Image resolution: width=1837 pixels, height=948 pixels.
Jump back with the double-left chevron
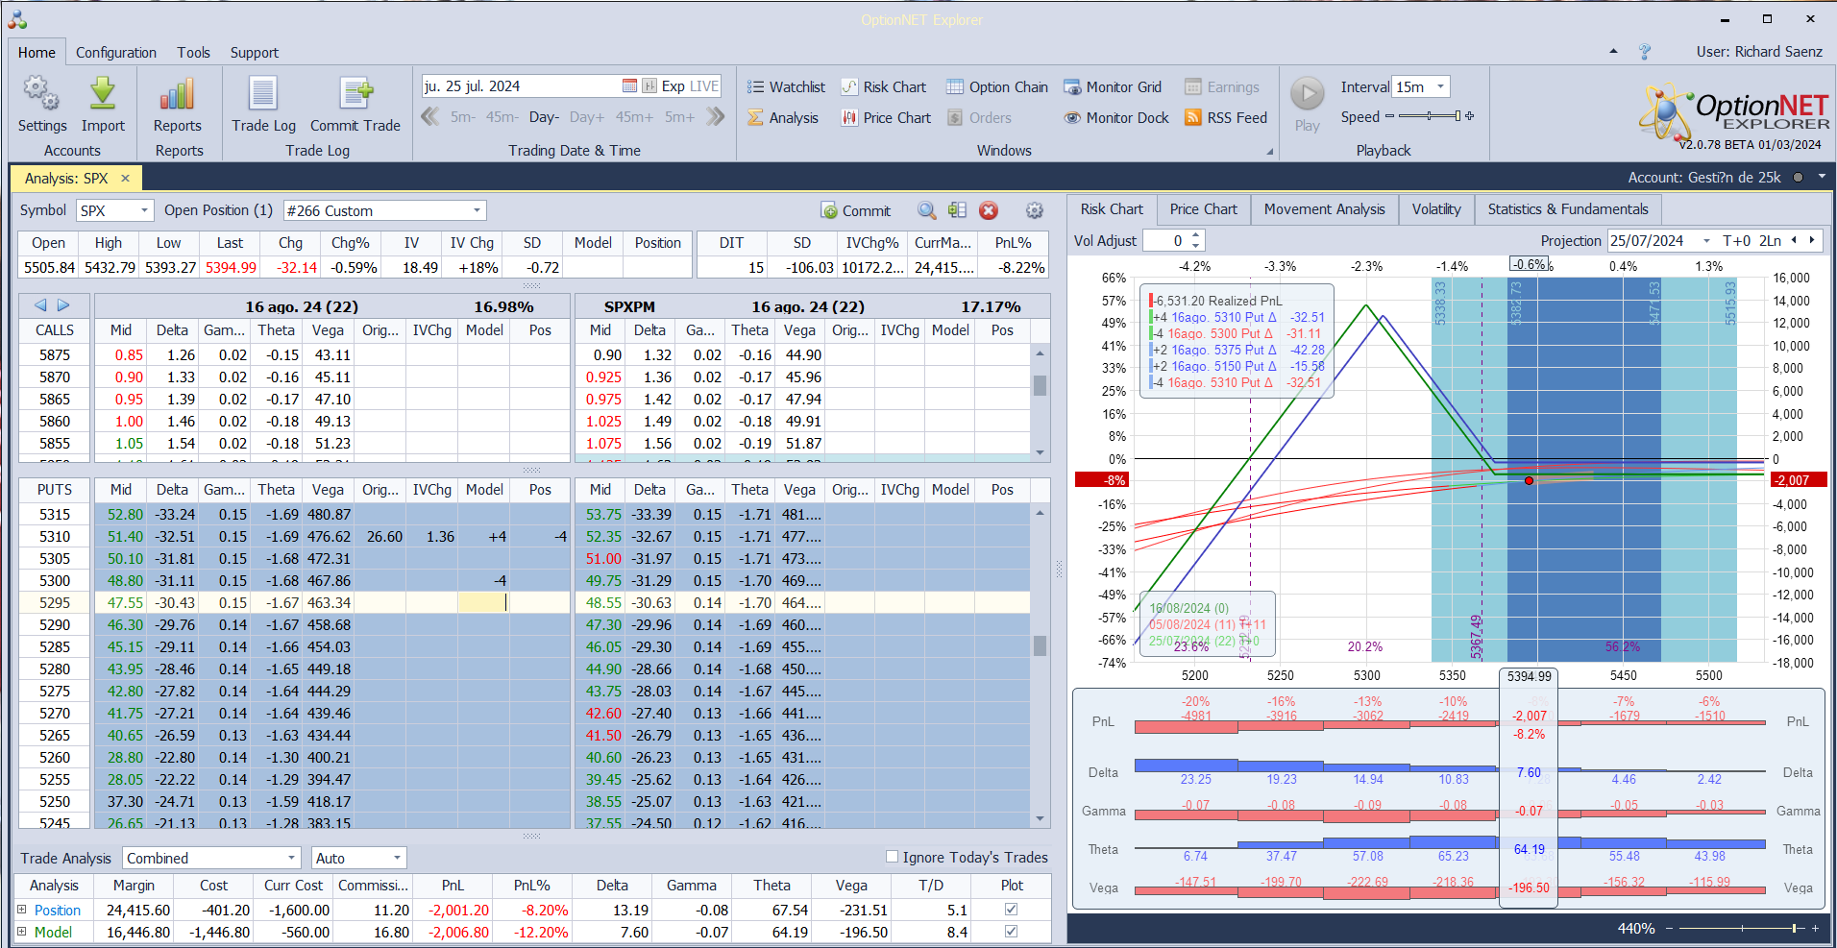click(430, 117)
